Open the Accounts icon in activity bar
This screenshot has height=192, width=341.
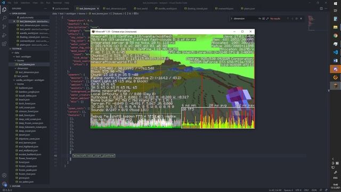(4, 175)
